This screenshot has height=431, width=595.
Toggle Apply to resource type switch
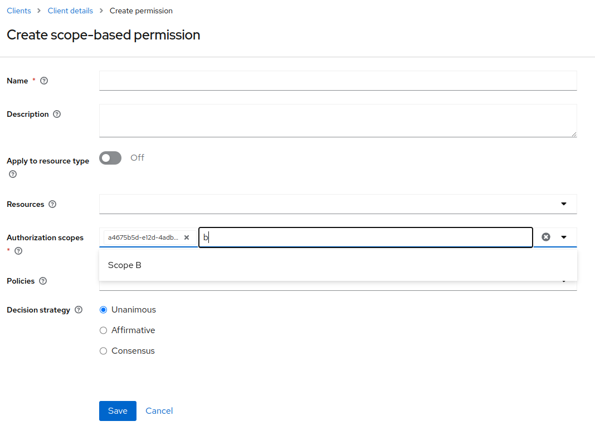pyautogui.click(x=110, y=158)
